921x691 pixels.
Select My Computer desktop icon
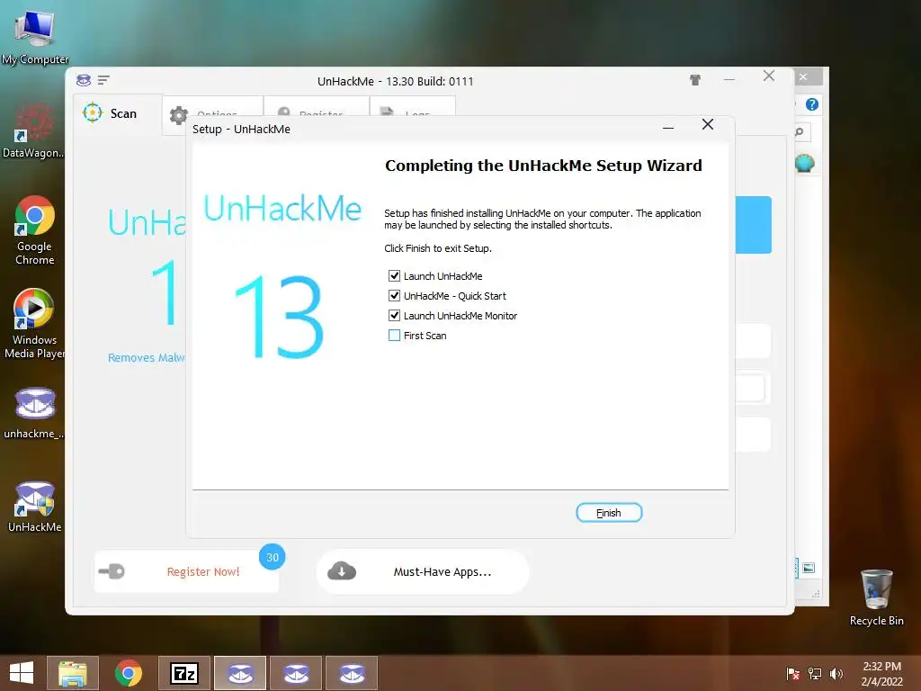[35, 36]
